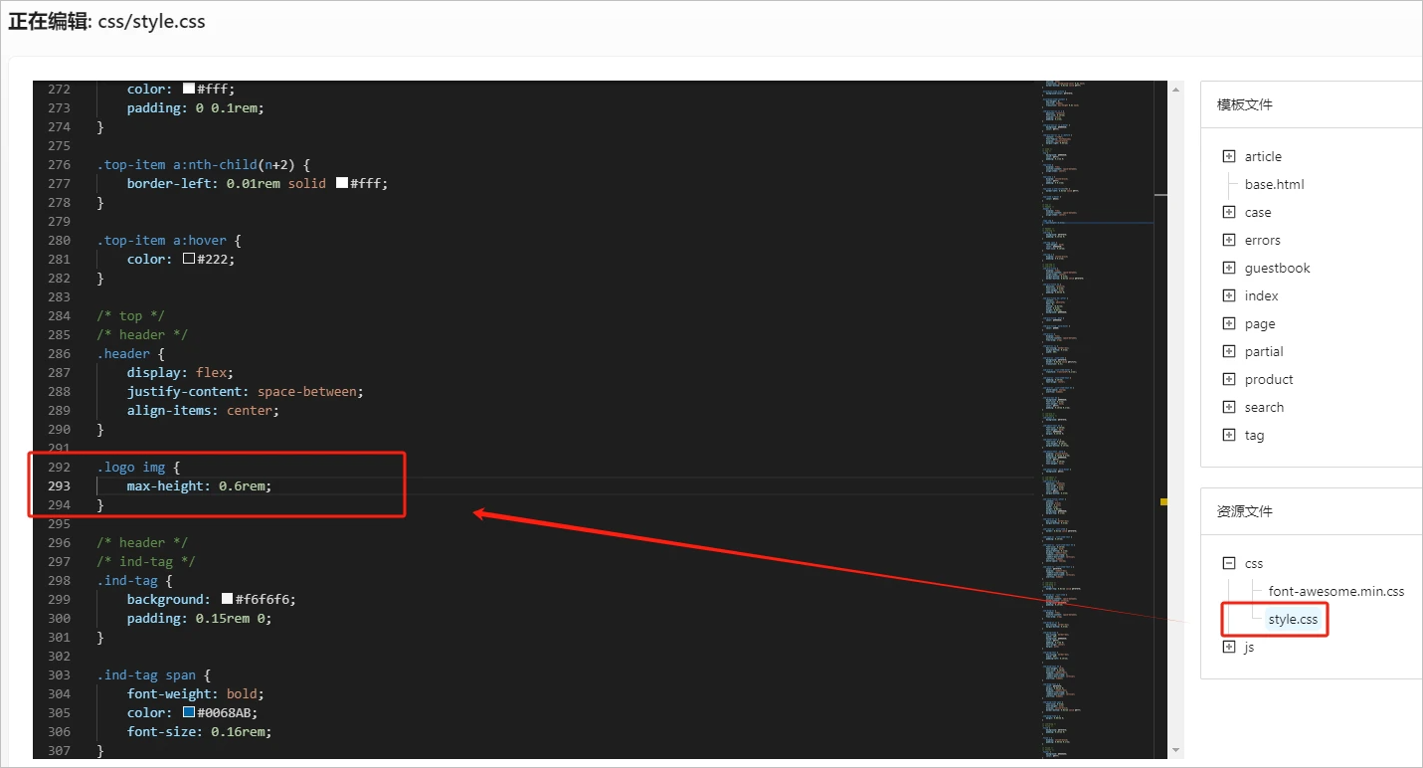Viewport: 1423px width, 768px height.
Task: Click justify-content: space-between line
Action: (246, 391)
